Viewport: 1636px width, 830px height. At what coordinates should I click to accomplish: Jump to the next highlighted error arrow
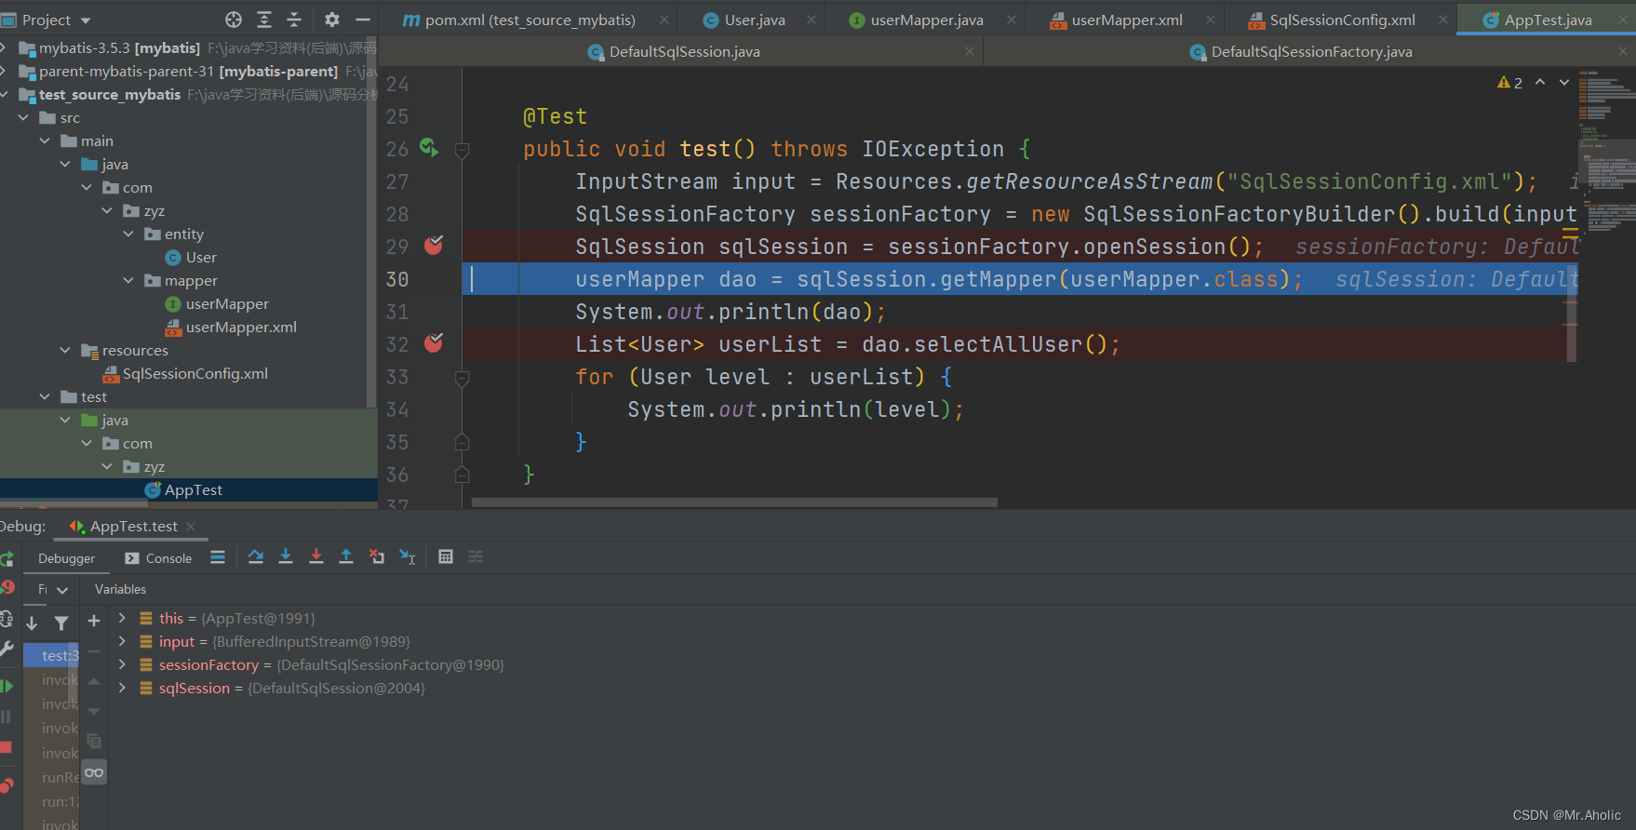(1564, 83)
